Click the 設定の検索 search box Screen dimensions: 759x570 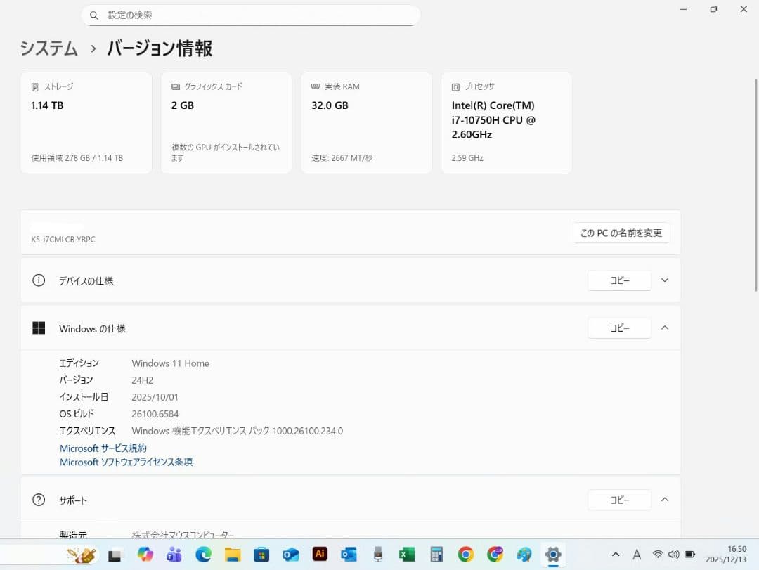pos(251,15)
